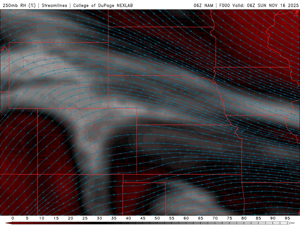Select the '15' label on the legend

56,218
